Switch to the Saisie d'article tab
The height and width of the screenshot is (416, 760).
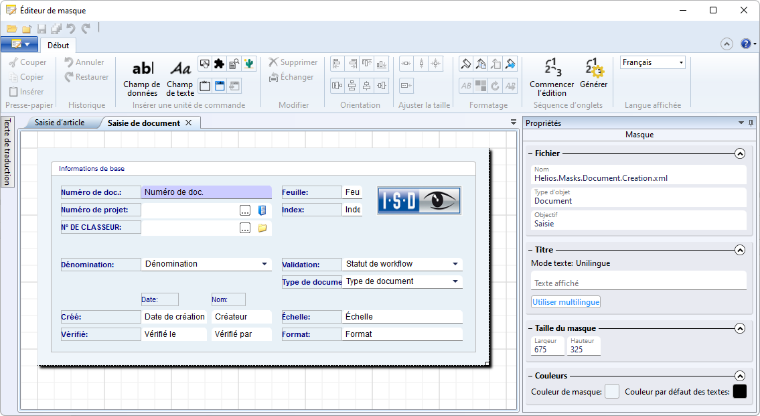point(60,123)
